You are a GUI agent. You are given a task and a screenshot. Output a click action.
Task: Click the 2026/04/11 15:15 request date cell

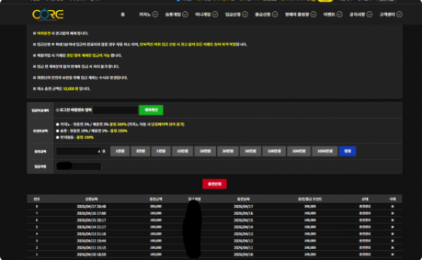pyautogui.click(x=91, y=247)
